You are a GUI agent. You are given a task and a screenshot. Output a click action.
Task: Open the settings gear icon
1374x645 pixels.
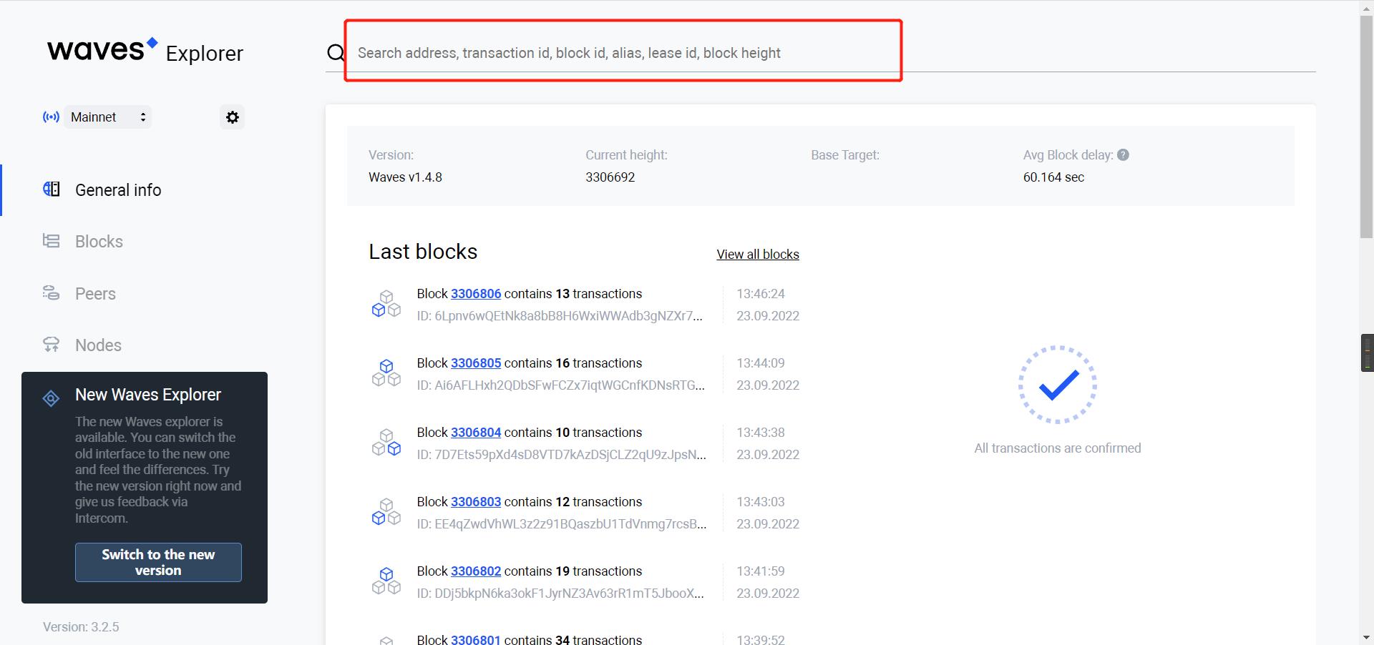click(232, 117)
